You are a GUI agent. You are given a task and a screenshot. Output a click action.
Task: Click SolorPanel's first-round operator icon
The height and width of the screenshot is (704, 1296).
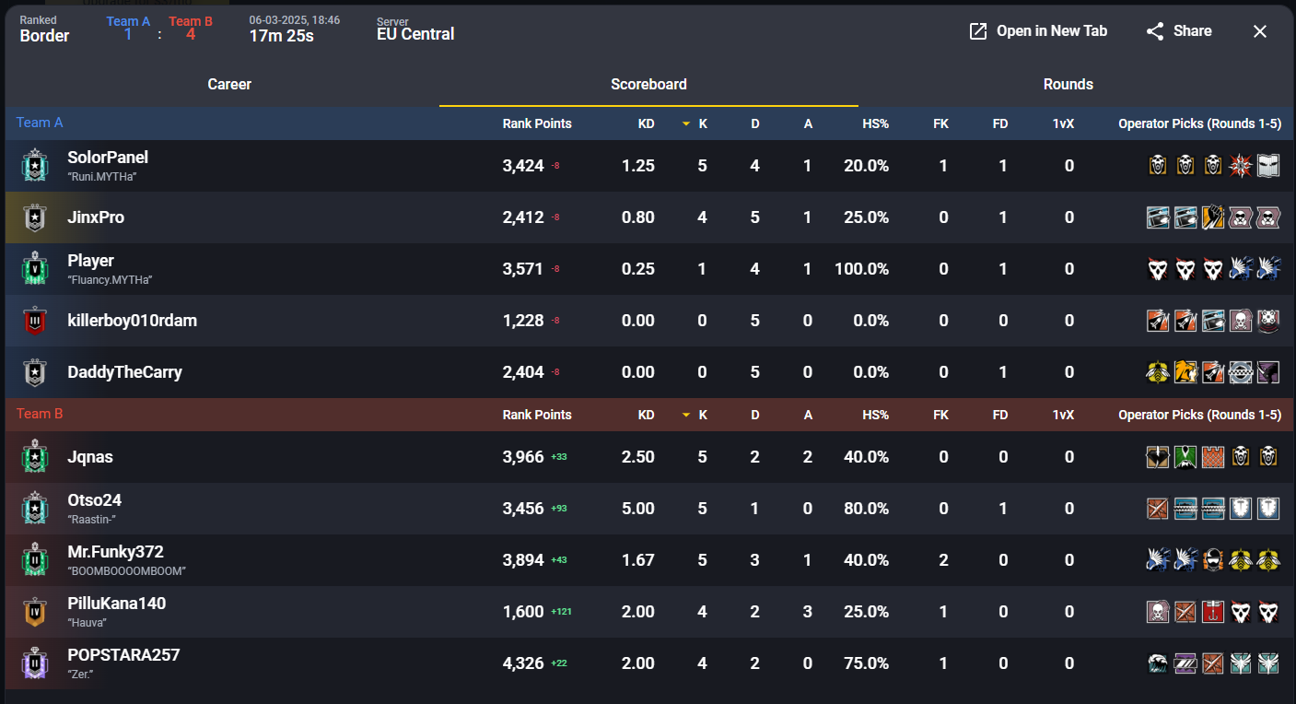[1158, 166]
